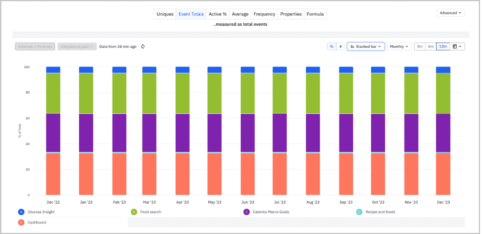Switch to the Uniques tab
This screenshot has height=234, width=482.
point(165,14)
